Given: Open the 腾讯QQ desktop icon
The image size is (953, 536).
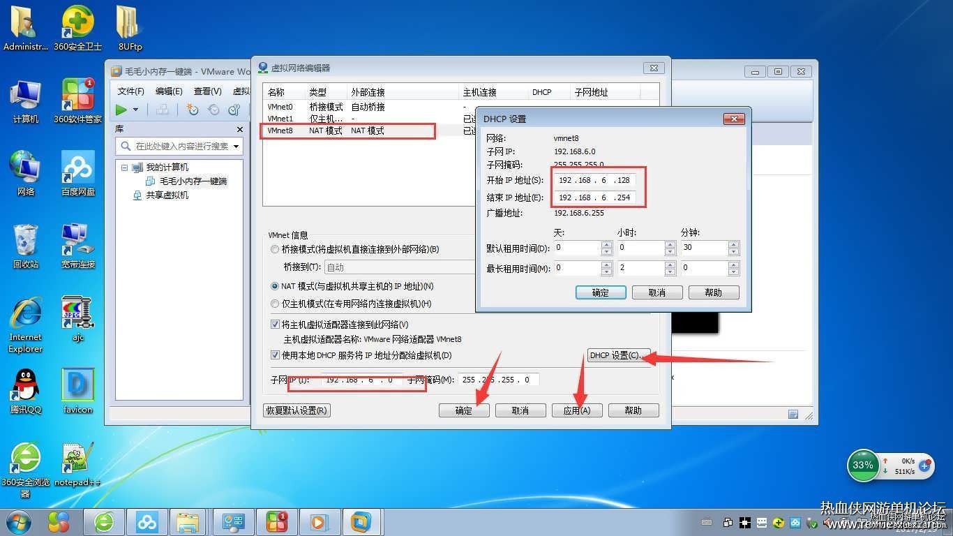Looking at the screenshot, I should [26, 391].
